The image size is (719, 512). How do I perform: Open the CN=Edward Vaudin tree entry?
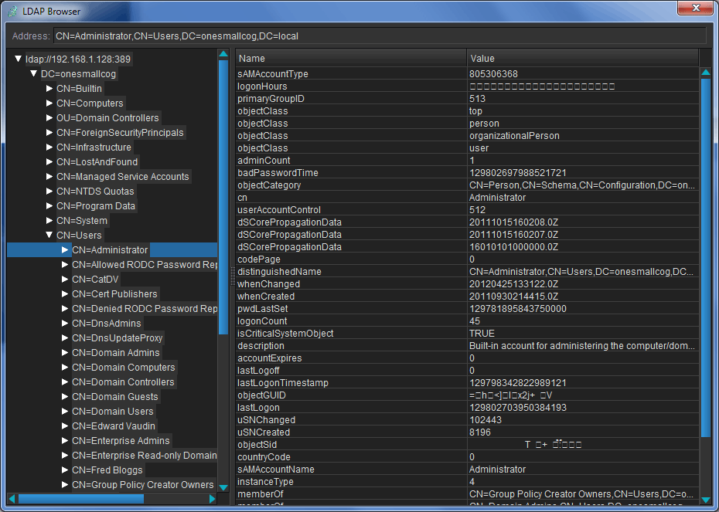coord(113,426)
